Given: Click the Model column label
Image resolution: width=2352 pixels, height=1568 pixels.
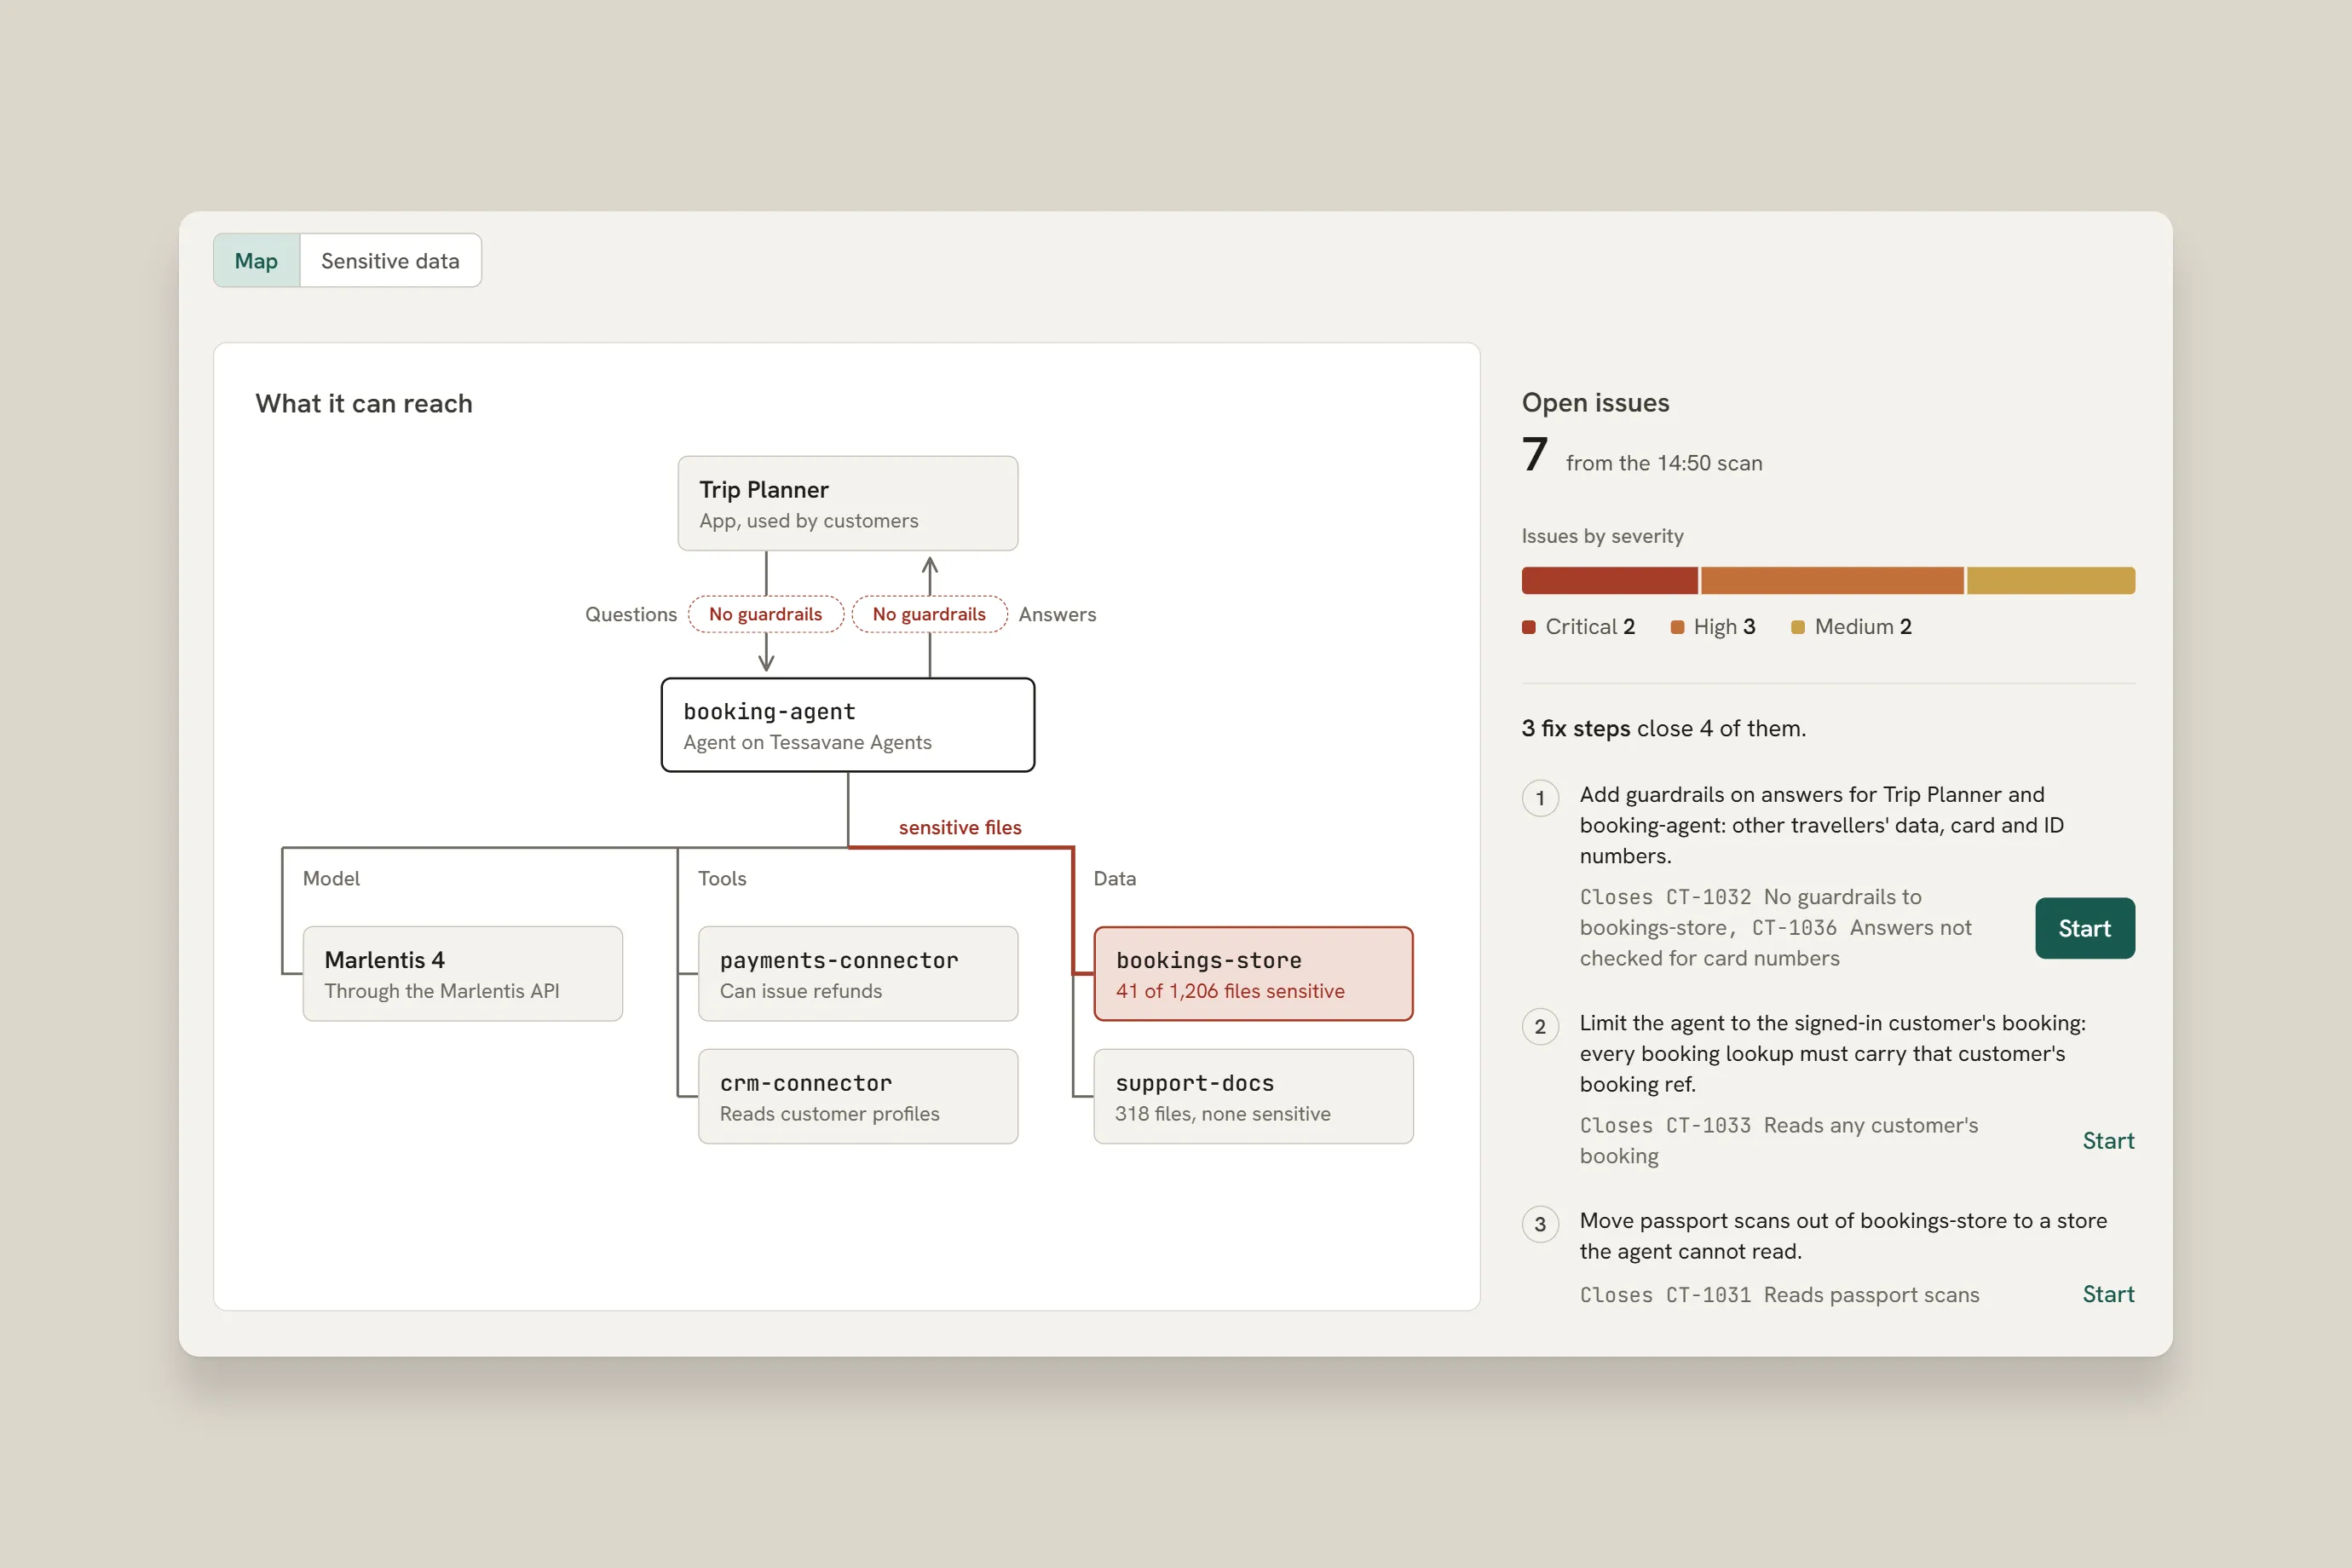Looking at the screenshot, I should tap(331, 878).
